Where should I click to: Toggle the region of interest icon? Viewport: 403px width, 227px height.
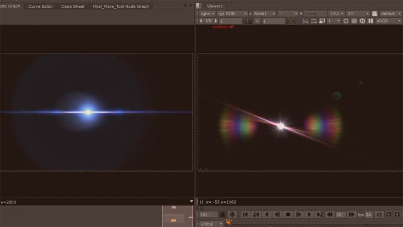(x=305, y=21)
